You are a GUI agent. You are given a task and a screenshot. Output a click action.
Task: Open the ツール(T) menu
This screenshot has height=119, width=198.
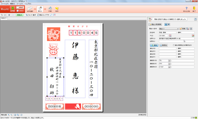coord(20,4)
